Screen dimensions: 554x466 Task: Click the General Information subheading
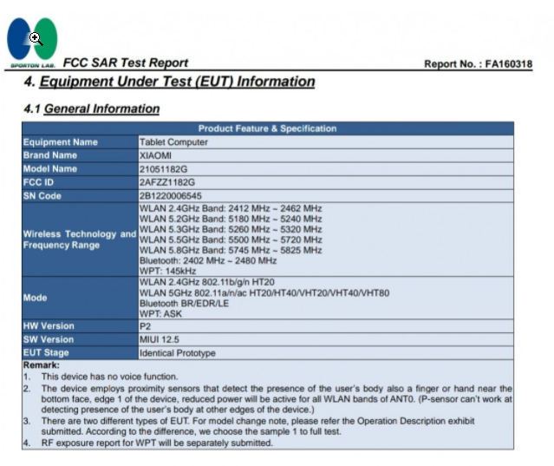[92, 108]
